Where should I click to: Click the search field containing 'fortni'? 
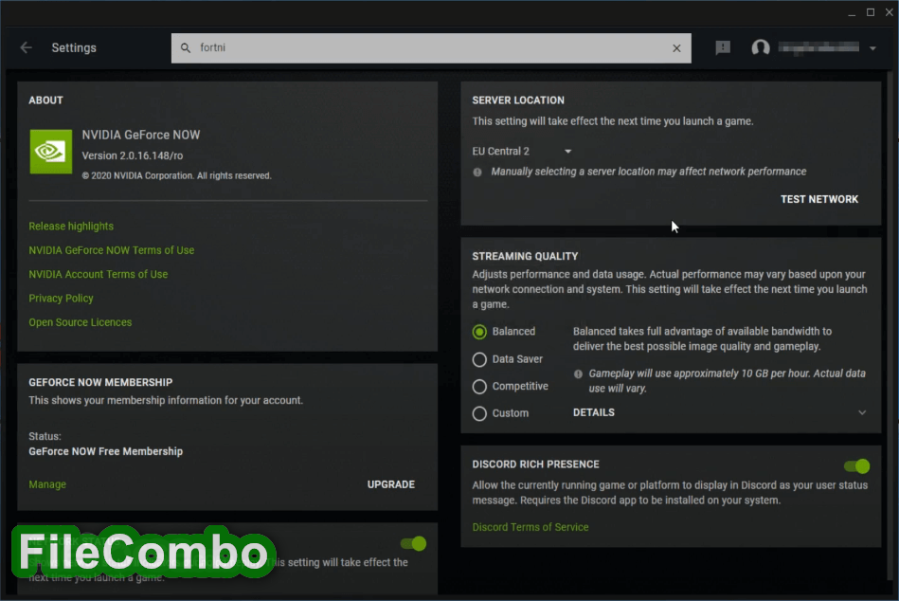point(431,48)
